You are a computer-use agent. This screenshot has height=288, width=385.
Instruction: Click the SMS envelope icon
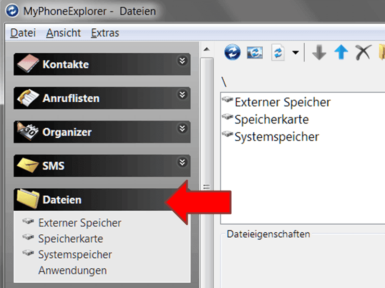click(x=28, y=165)
